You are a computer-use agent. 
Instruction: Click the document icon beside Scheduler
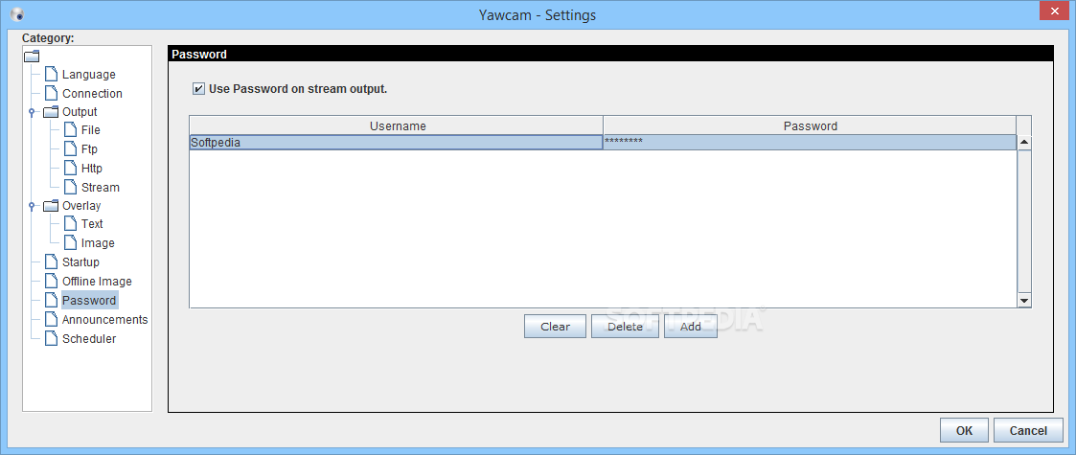51,339
